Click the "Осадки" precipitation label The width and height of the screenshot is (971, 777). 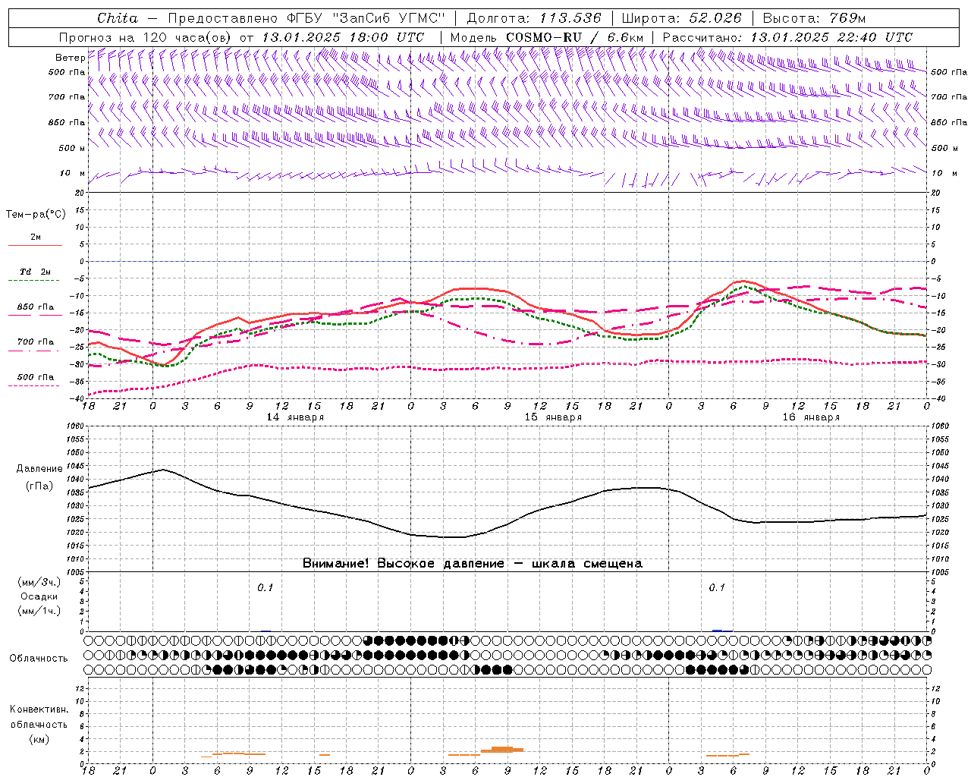(x=39, y=596)
